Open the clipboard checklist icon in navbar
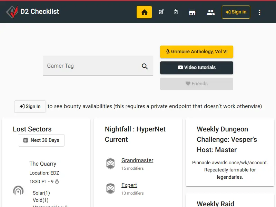276x207 pixels. [176, 12]
